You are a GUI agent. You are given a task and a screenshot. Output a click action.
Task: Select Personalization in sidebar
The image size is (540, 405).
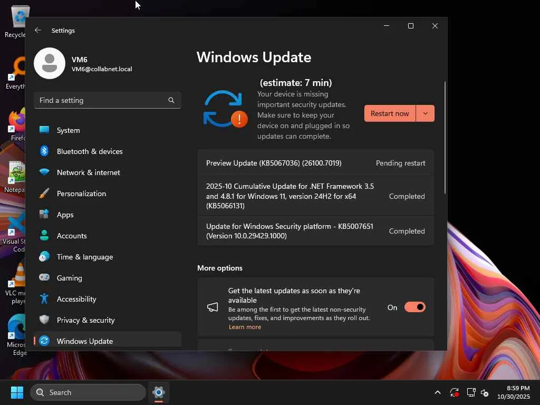[x=108, y=194]
